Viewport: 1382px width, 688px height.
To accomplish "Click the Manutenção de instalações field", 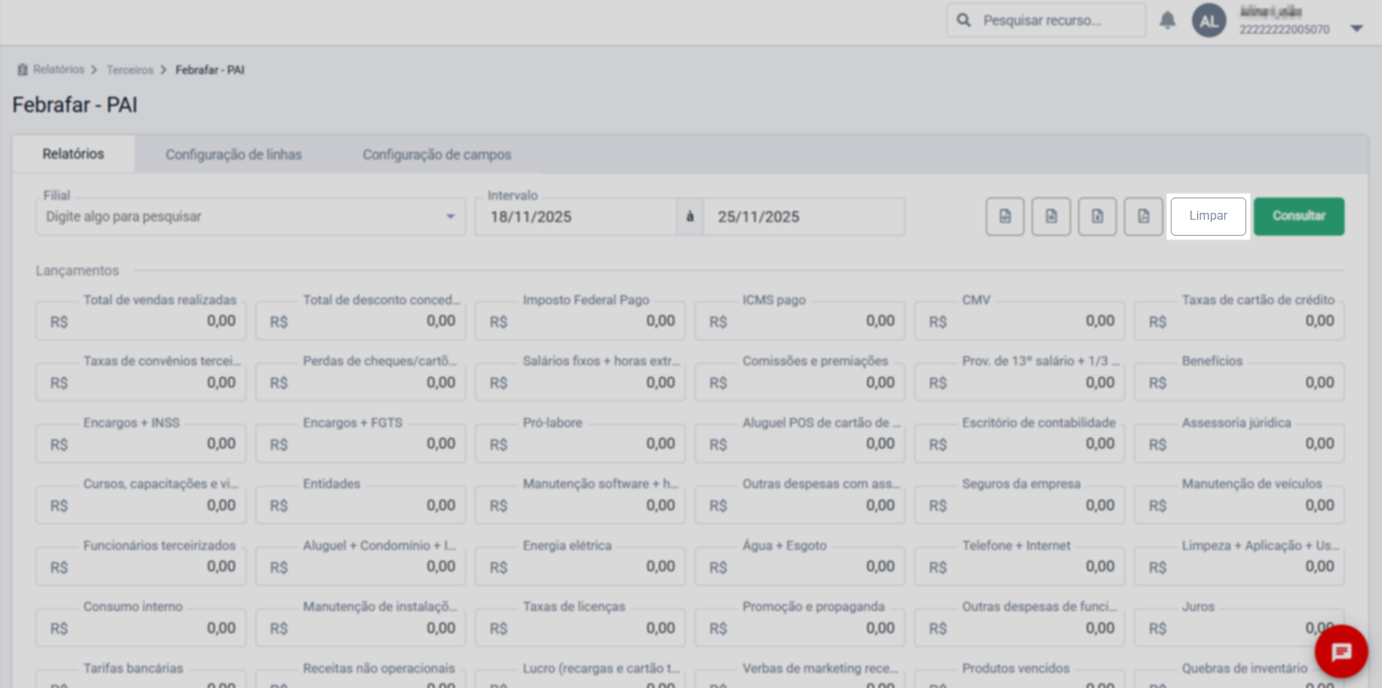I will (x=361, y=628).
